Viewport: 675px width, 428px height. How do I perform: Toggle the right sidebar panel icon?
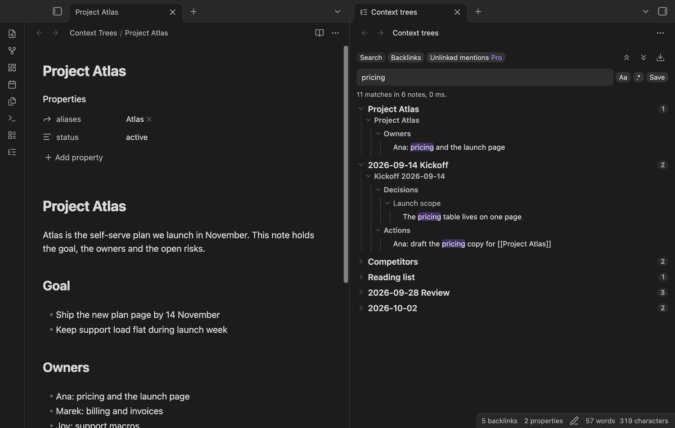pos(663,11)
